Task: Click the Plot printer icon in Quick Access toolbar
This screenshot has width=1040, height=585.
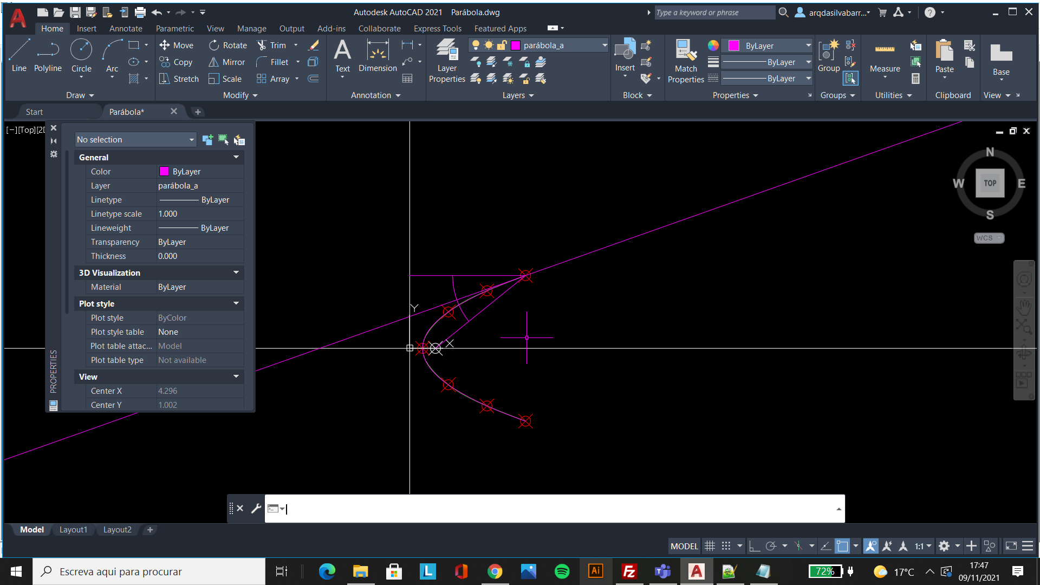Action: (140, 12)
